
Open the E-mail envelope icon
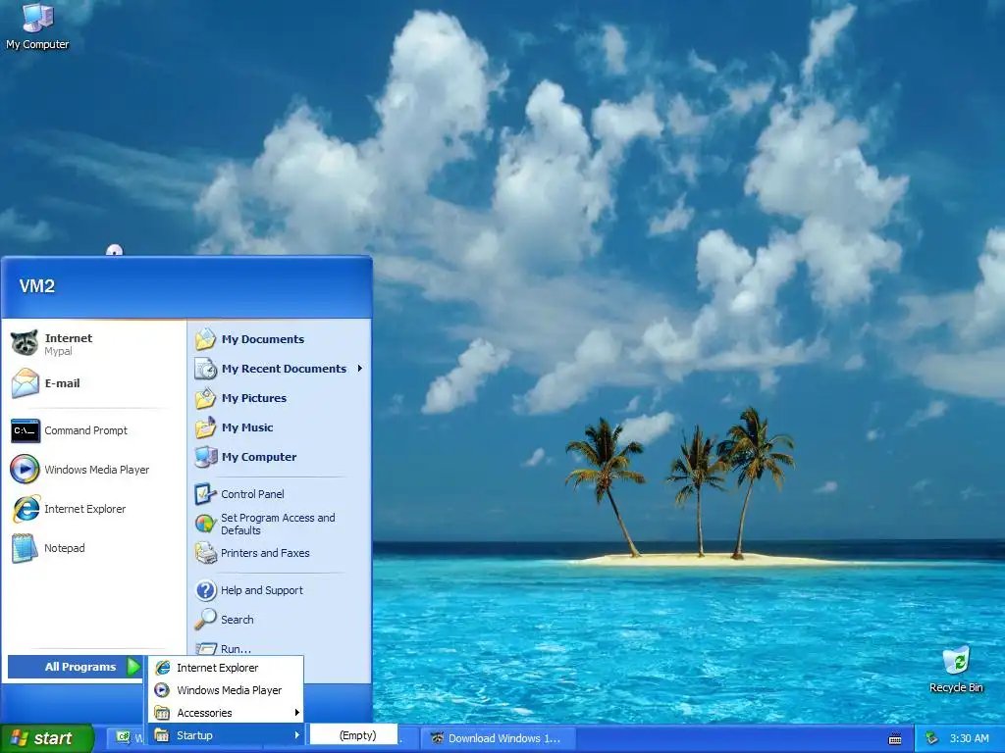[25, 383]
